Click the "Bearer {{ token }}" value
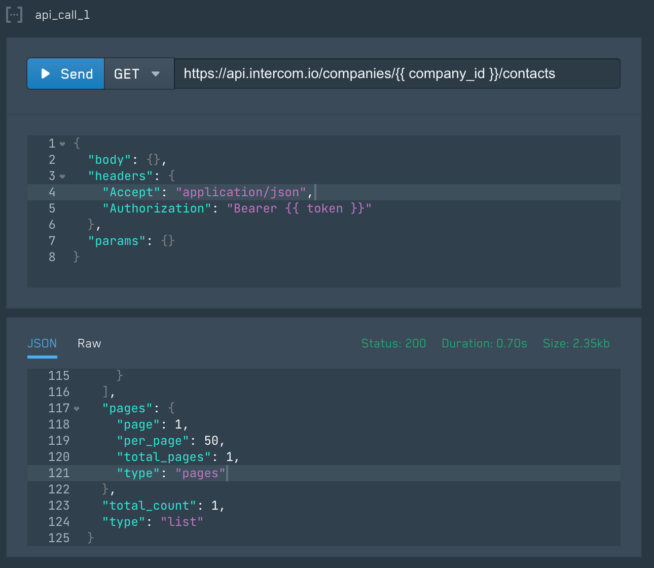The image size is (654, 568). [x=299, y=208]
